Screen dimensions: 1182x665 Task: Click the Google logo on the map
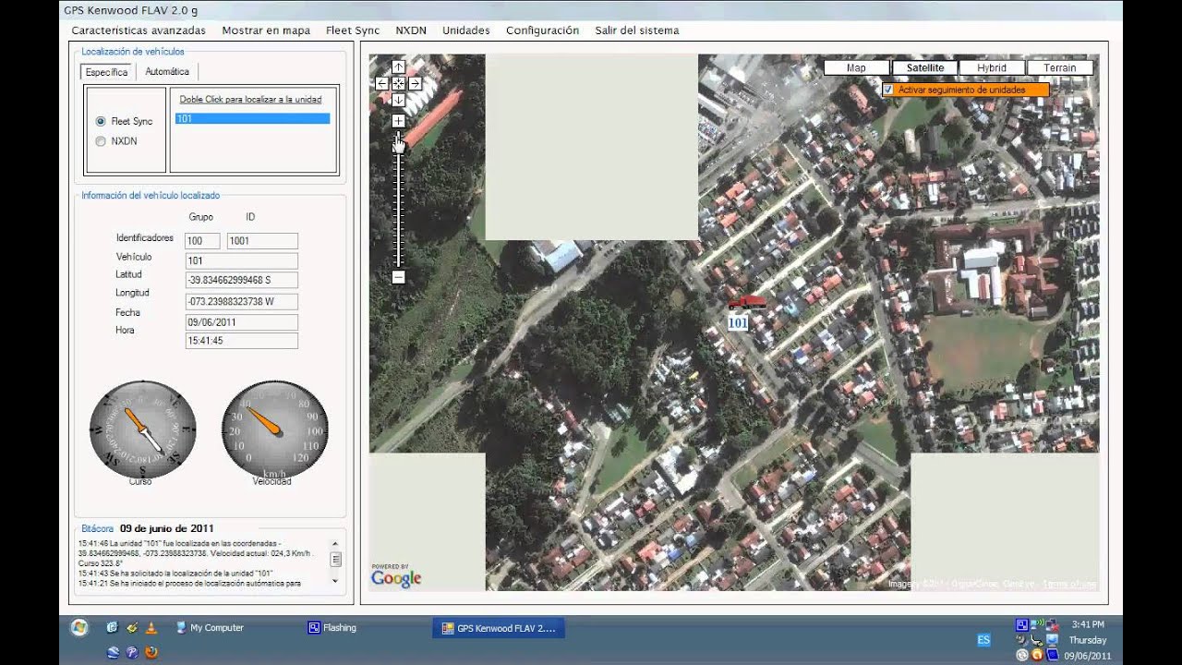[x=396, y=578]
